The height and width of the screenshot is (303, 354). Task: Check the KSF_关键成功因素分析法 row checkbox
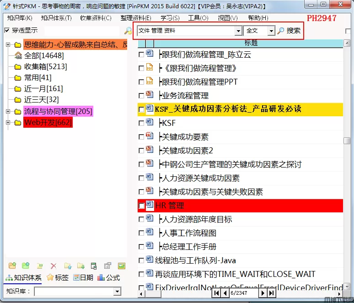(x=141, y=109)
